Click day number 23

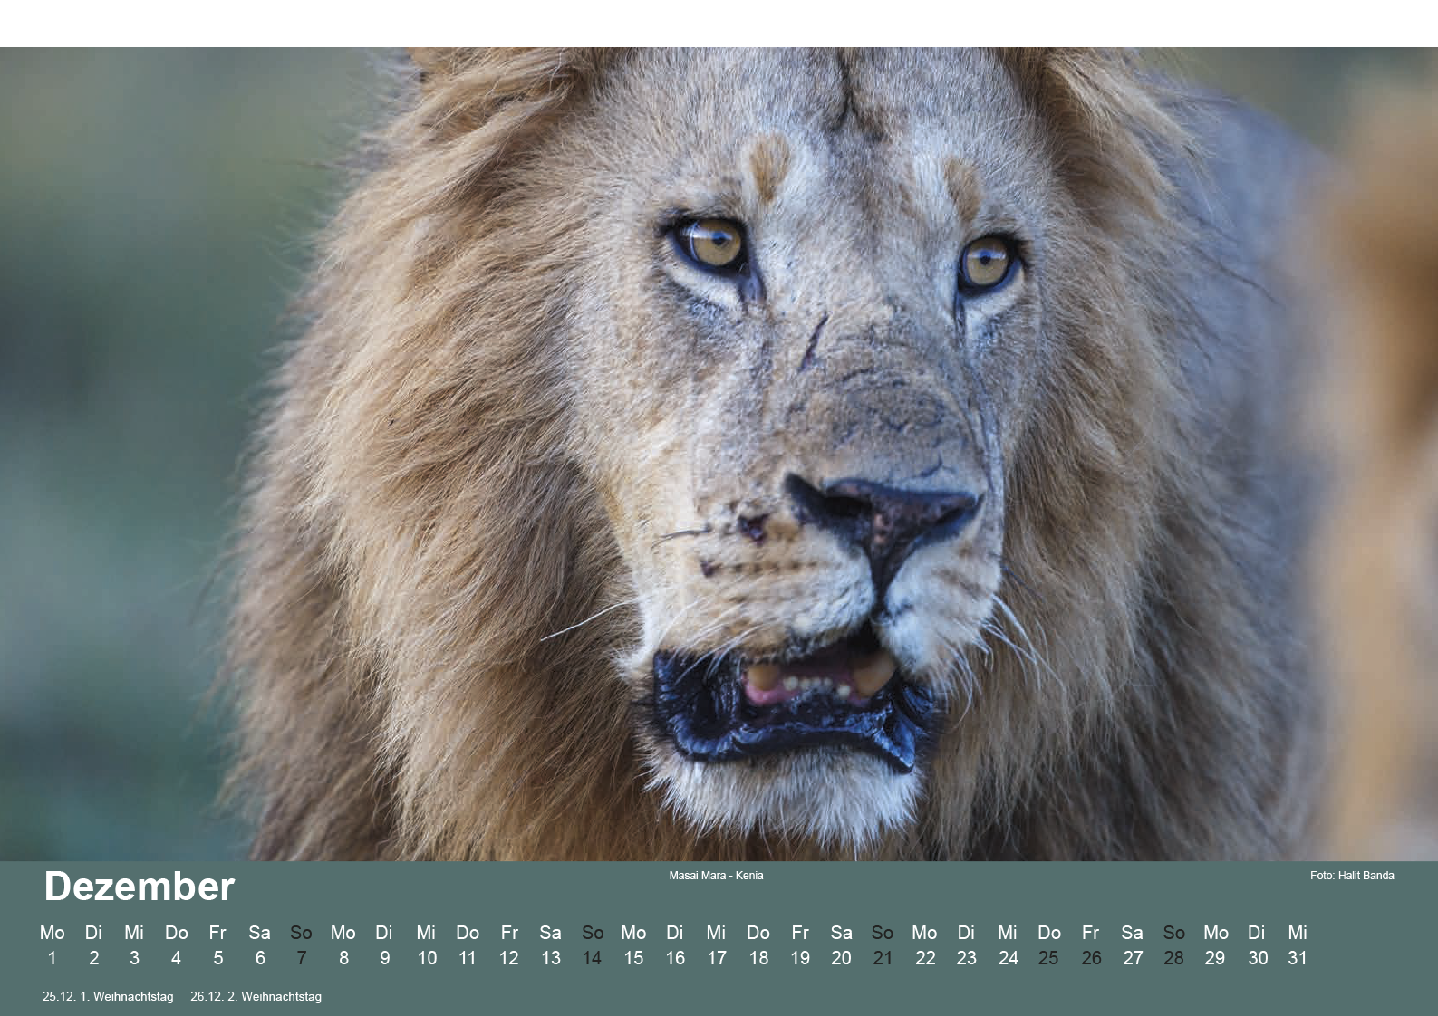(x=967, y=958)
